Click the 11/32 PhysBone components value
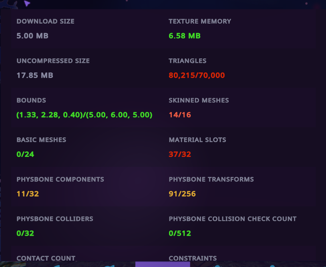This screenshot has width=326, height=267. tap(28, 194)
